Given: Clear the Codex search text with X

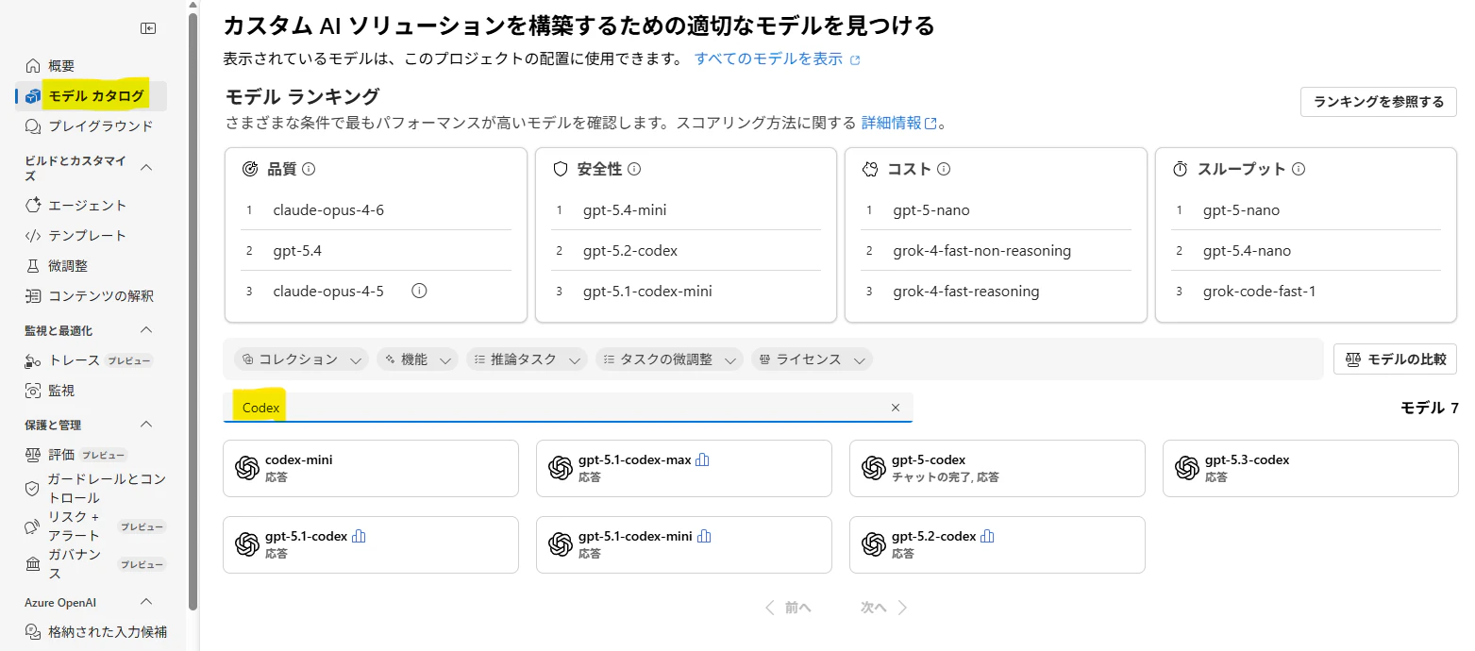Looking at the screenshot, I should [896, 408].
